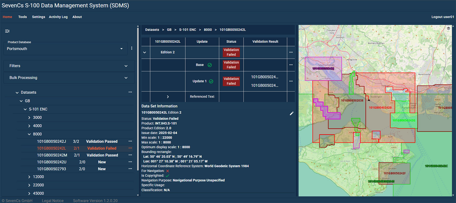The width and height of the screenshot is (456, 203).
Task: Open more options for Edition 2 row
Action: point(291,52)
